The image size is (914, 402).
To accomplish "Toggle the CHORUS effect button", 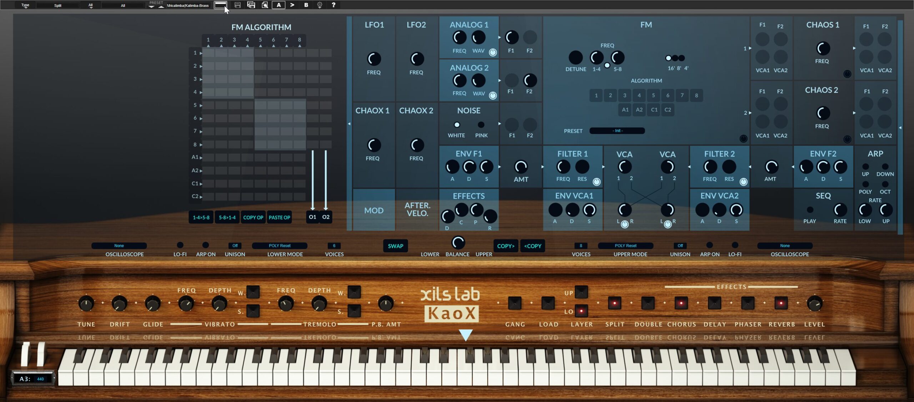I will pyautogui.click(x=681, y=303).
